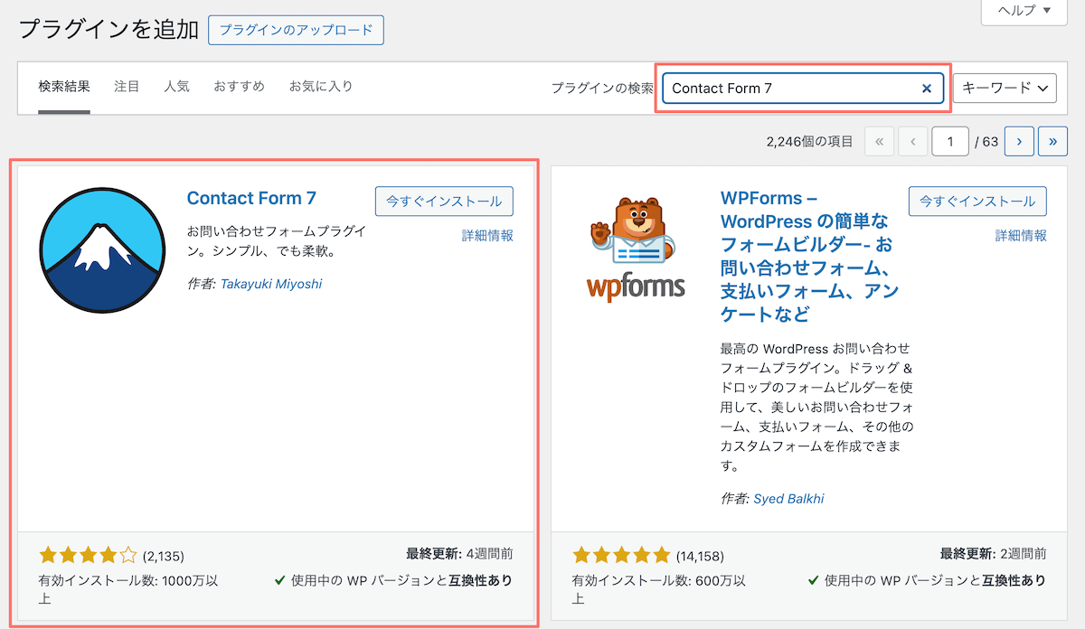Screen dimensions: 1085x629
Task: Click プラグインのアップロード button
Action: point(297,30)
